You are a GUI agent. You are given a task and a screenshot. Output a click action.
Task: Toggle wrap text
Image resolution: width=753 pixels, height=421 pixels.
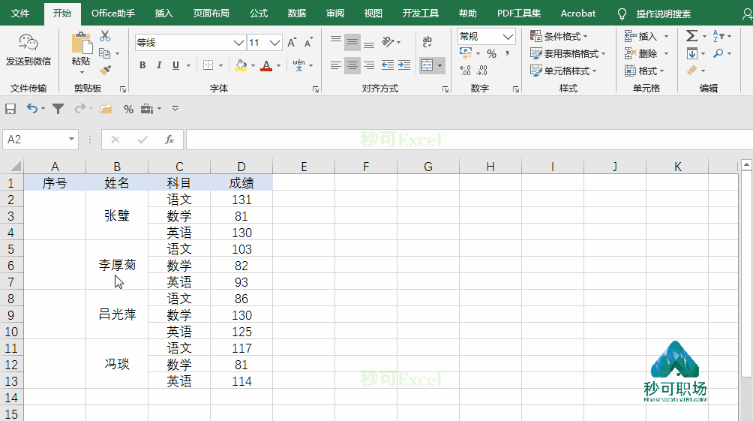coord(427,42)
